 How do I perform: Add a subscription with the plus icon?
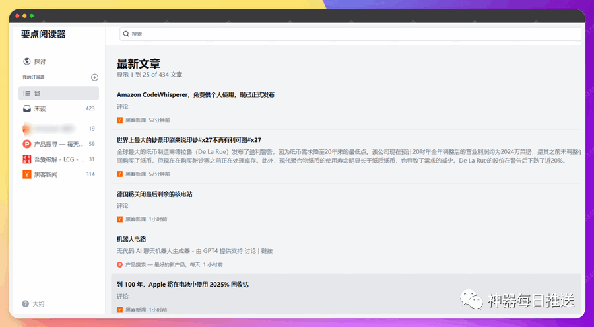(94, 77)
